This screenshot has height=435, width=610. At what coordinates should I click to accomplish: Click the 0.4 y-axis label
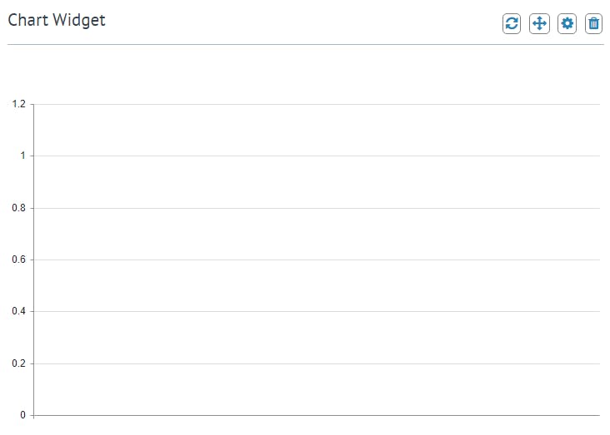click(18, 311)
